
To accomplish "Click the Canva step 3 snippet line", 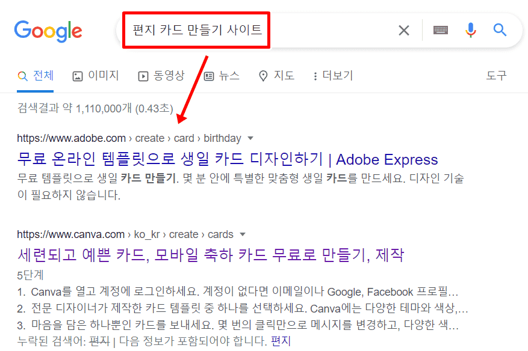I will 238,325.
